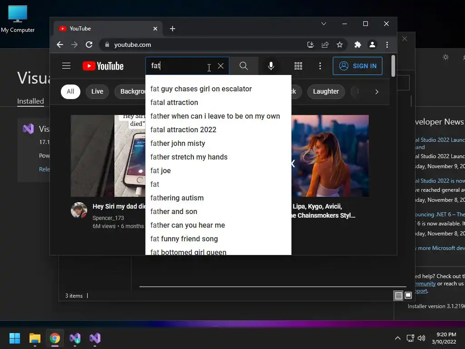
Task: Open the Visual Studio taskbar icon
Action: (x=95, y=338)
